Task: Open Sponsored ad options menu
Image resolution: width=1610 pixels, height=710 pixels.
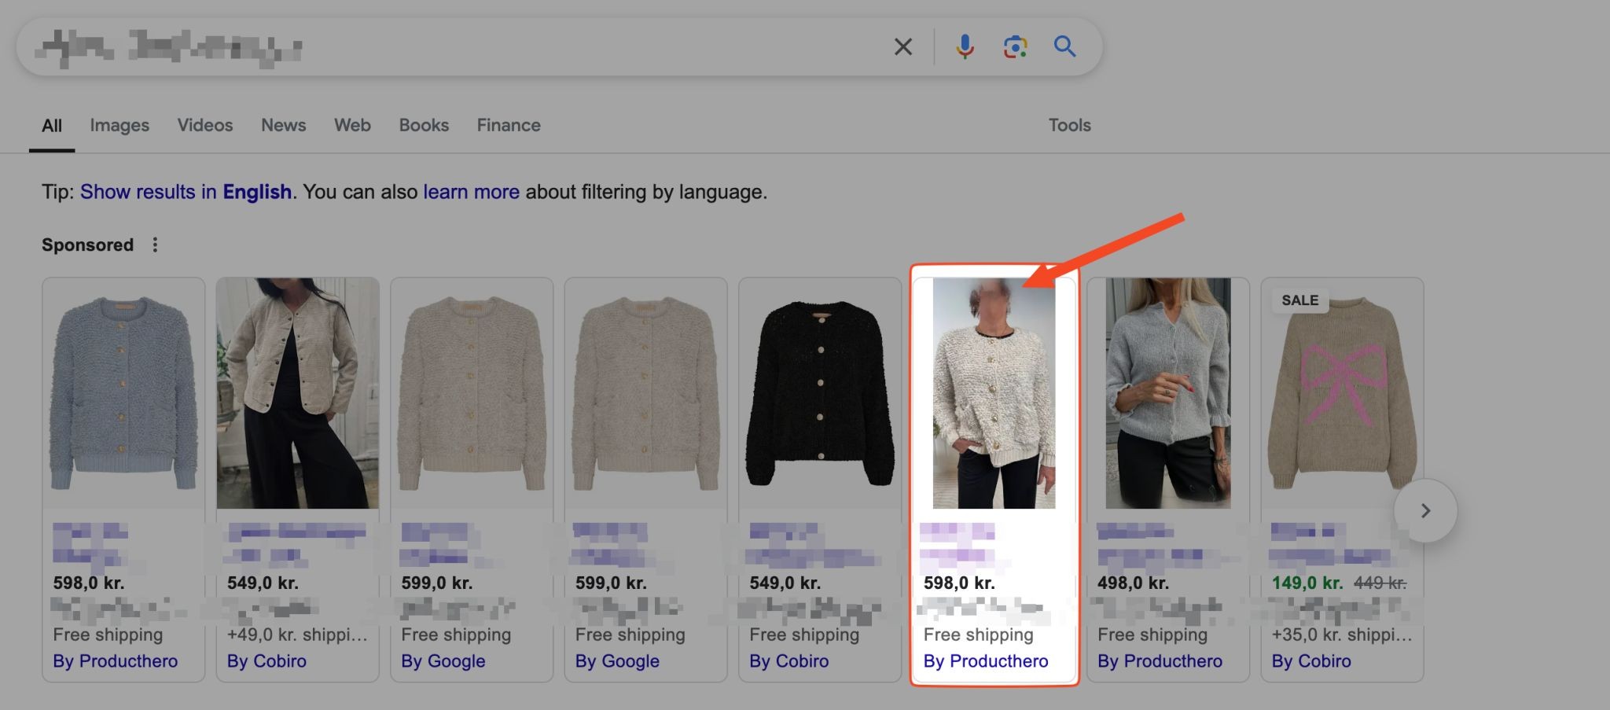Action: [155, 245]
